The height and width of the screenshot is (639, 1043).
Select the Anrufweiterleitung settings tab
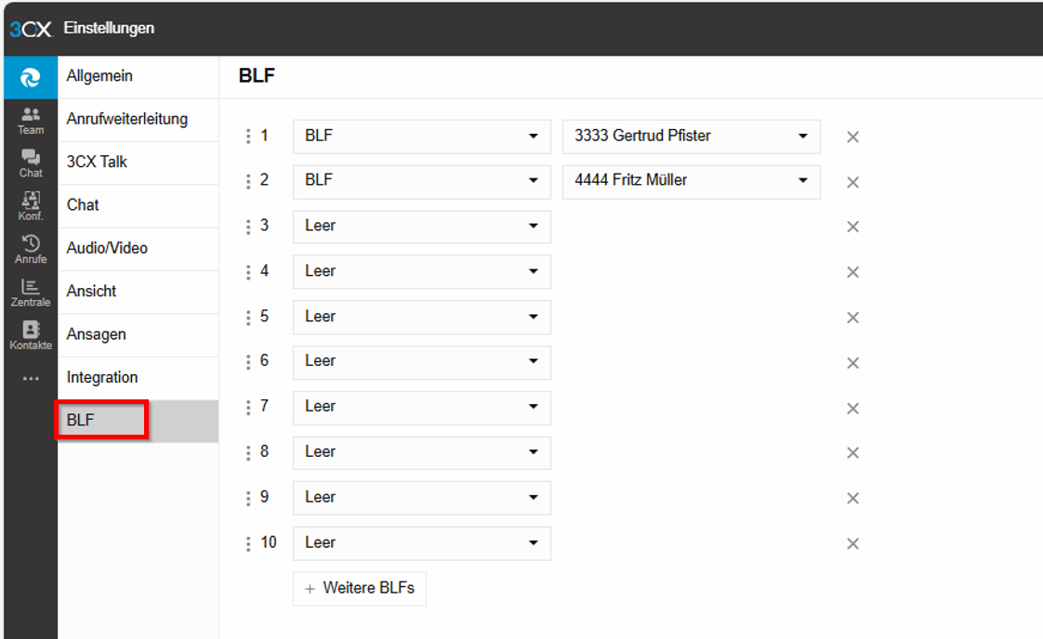127,119
